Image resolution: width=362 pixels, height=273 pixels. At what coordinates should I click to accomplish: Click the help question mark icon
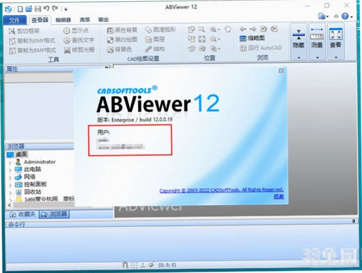345,16
